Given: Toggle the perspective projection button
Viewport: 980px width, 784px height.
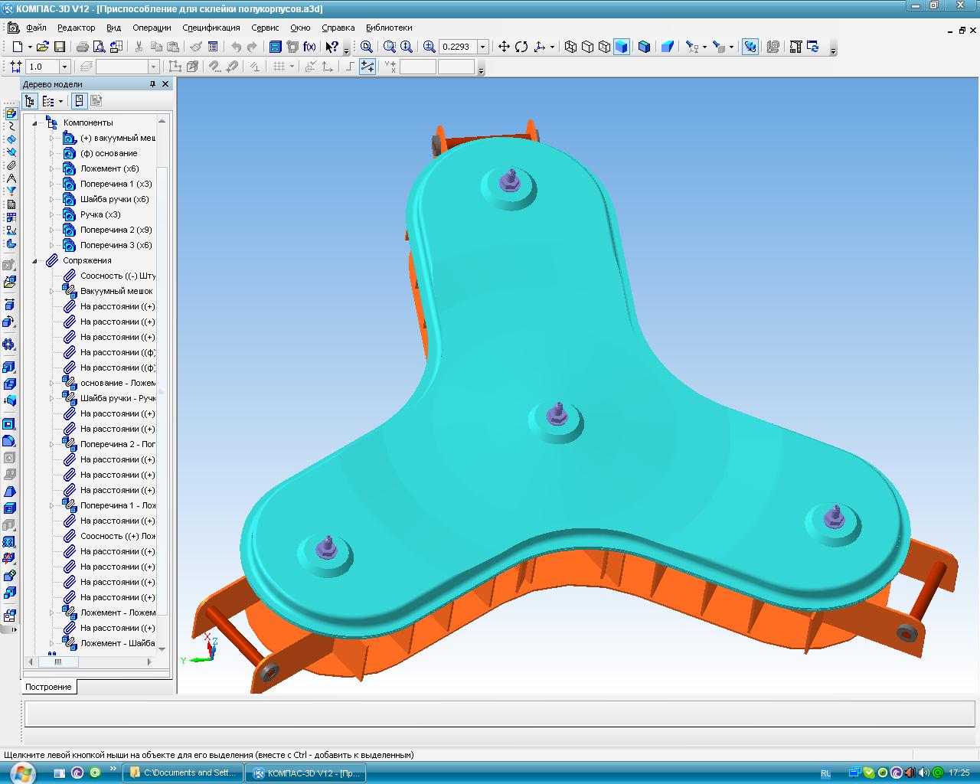Looking at the screenshot, I should (x=667, y=47).
